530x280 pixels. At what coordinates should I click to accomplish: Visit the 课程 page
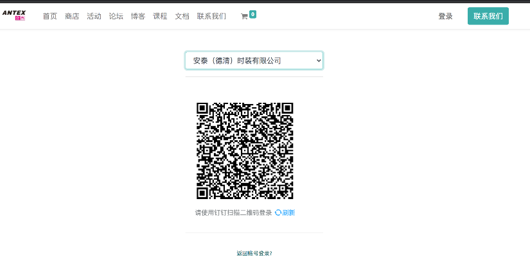point(160,17)
